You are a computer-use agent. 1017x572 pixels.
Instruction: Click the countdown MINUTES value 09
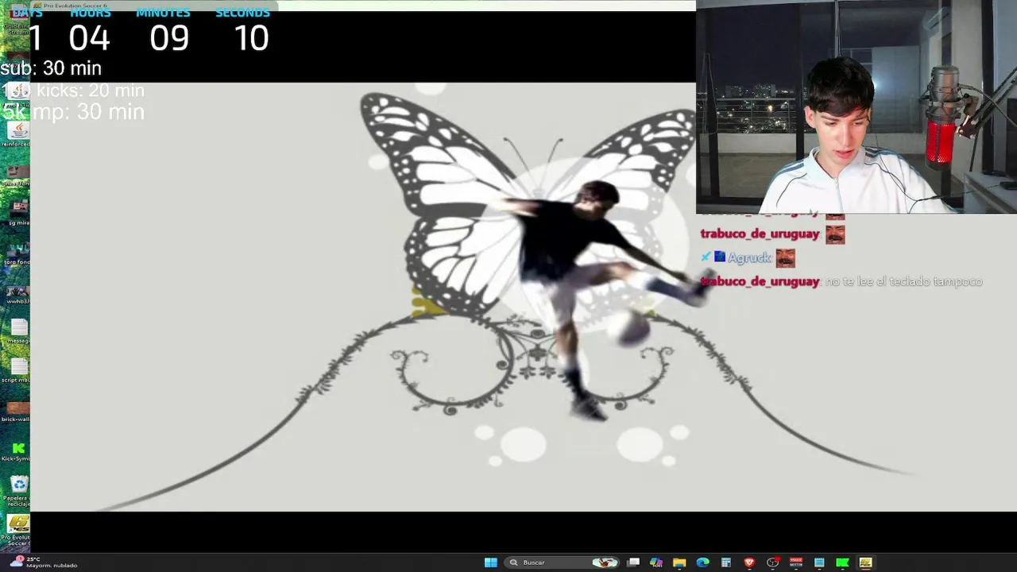(x=169, y=38)
